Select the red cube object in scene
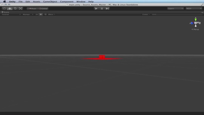Viewport: 204px width, 115px height. [102, 57]
